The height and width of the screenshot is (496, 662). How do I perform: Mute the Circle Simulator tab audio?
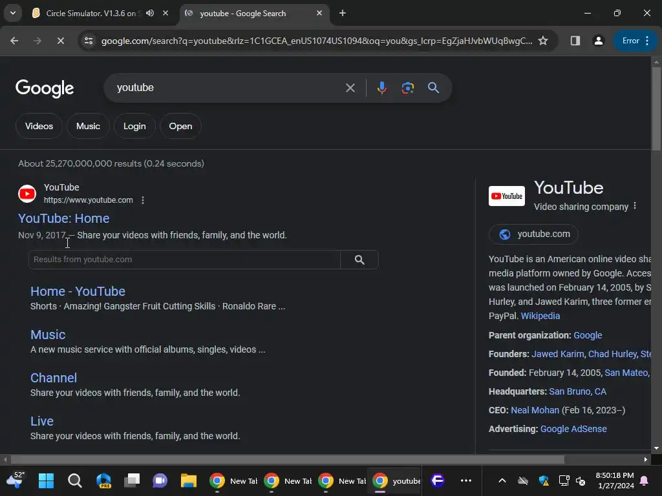point(150,13)
